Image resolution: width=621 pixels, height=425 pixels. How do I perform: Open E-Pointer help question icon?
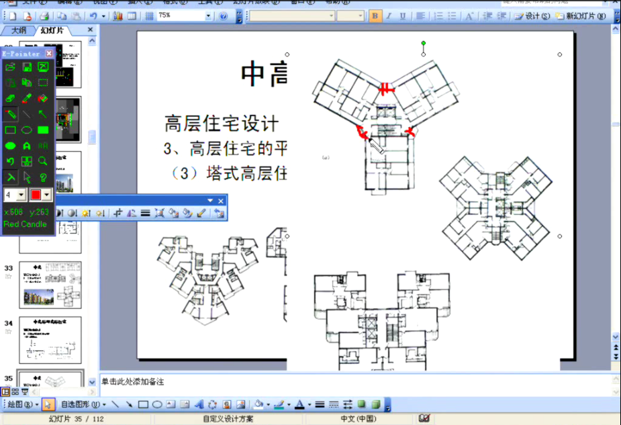[x=43, y=177]
